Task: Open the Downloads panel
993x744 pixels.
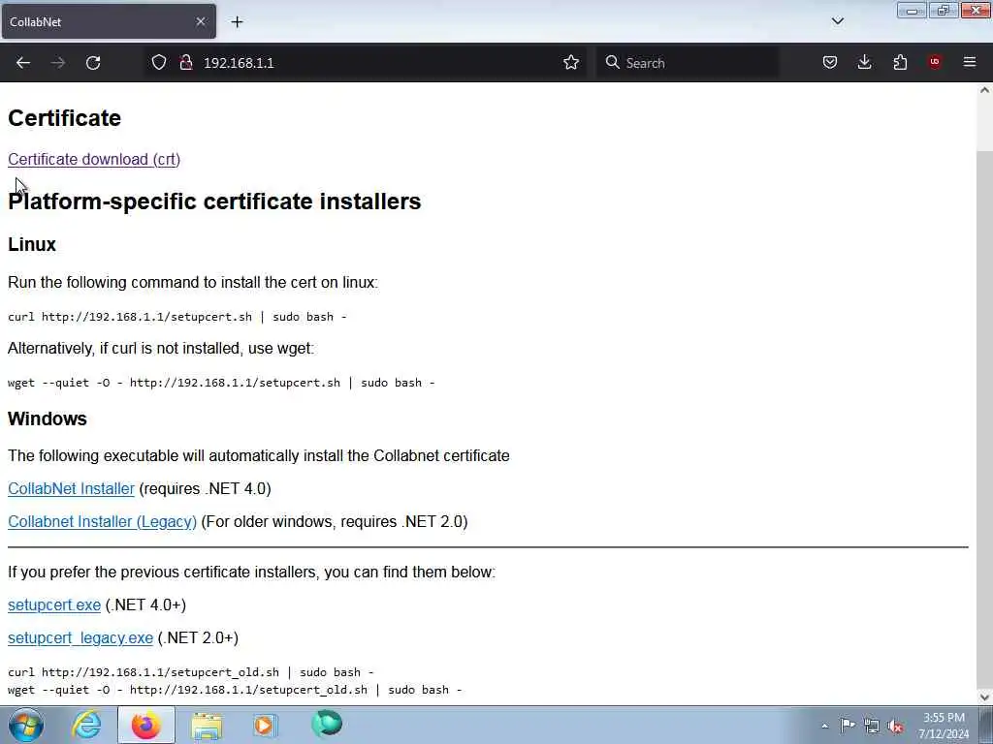Action: (x=864, y=62)
